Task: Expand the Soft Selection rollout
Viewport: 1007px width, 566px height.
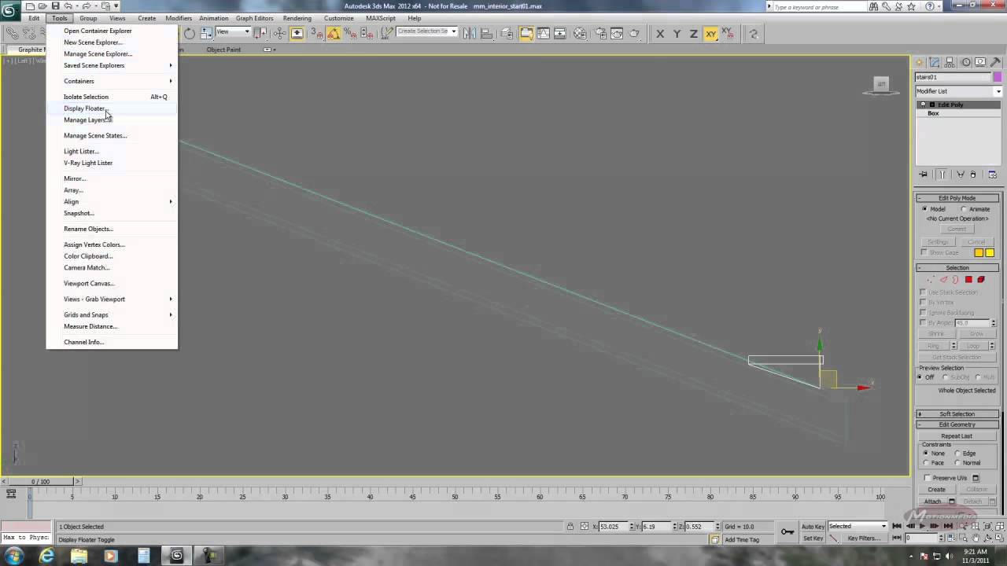Action: (957, 413)
